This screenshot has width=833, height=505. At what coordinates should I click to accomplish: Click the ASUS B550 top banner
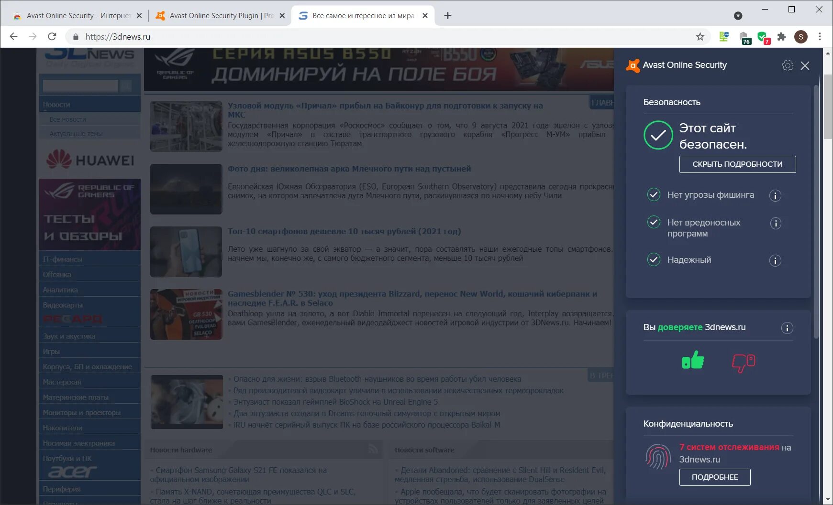[379, 69]
